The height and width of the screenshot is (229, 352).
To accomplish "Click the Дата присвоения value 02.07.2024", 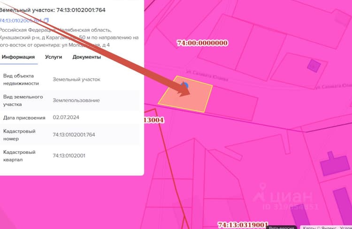I will click(x=66, y=117).
